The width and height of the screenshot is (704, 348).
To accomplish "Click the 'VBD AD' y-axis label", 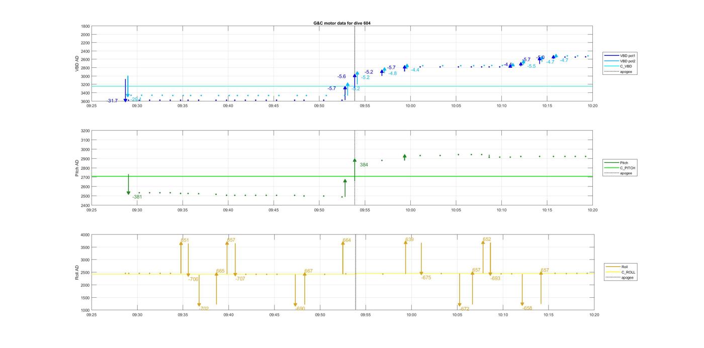I will click(77, 63).
